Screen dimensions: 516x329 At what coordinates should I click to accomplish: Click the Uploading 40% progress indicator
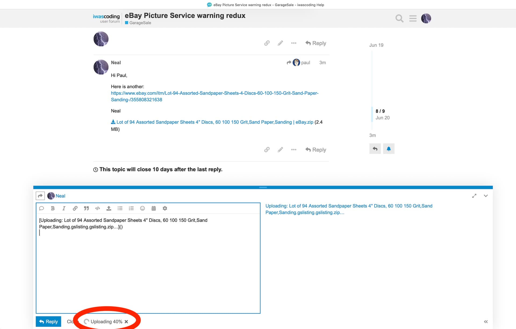click(103, 321)
